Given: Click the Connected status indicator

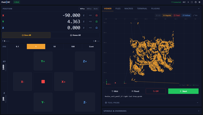Looking at the screenshot, I should tap(176, 2).
